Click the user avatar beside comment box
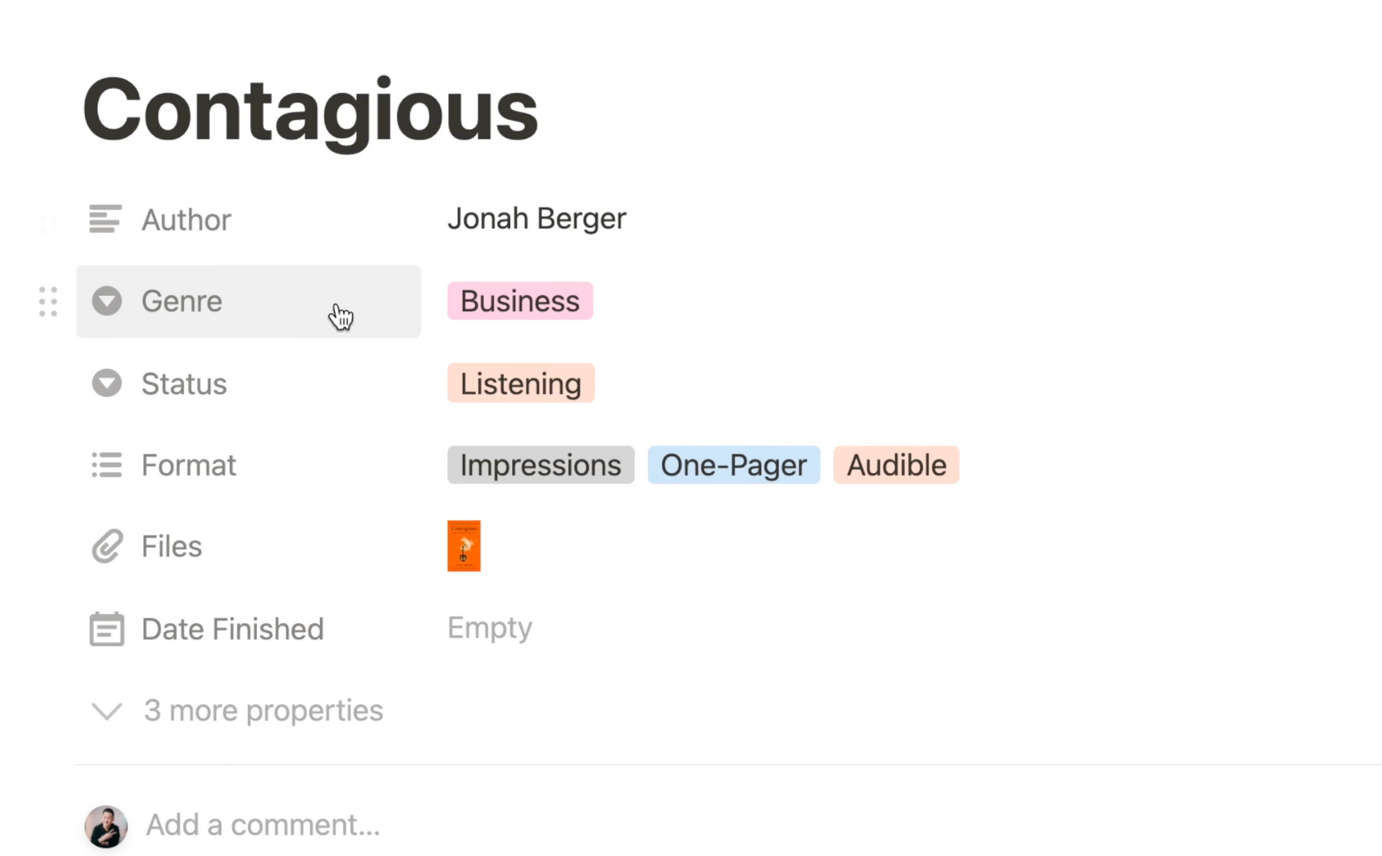This screenshot has height=856, width=1382. click(x=106, y=826)
